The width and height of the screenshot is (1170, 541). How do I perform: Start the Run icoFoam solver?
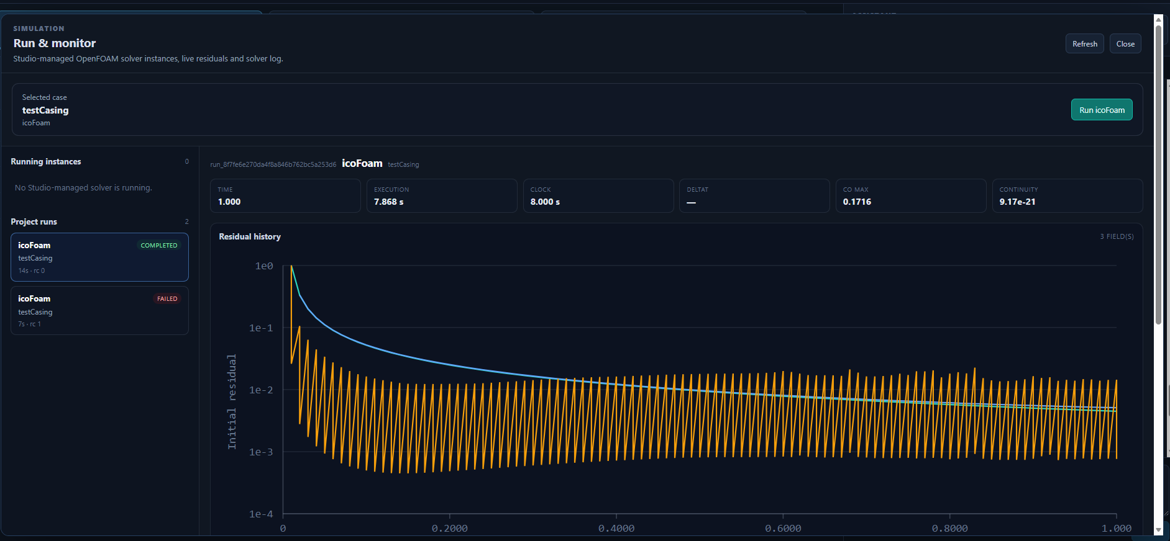[x=1102, y=110]
